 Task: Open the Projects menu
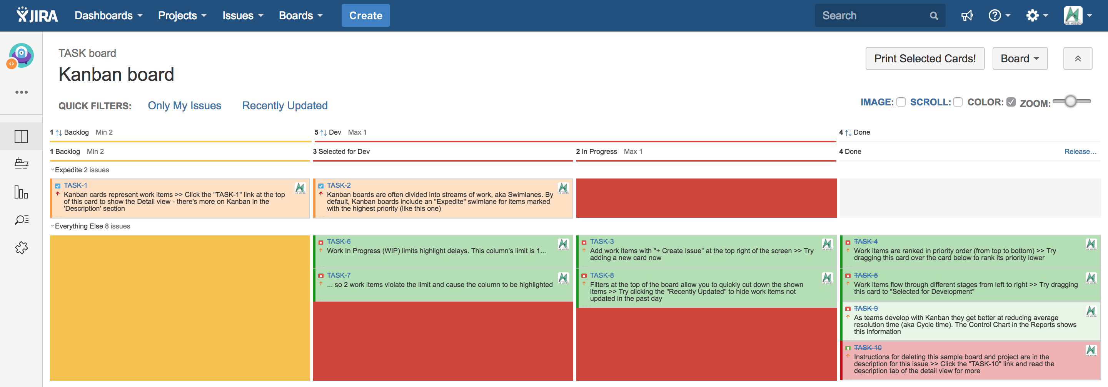coord(182,15)
